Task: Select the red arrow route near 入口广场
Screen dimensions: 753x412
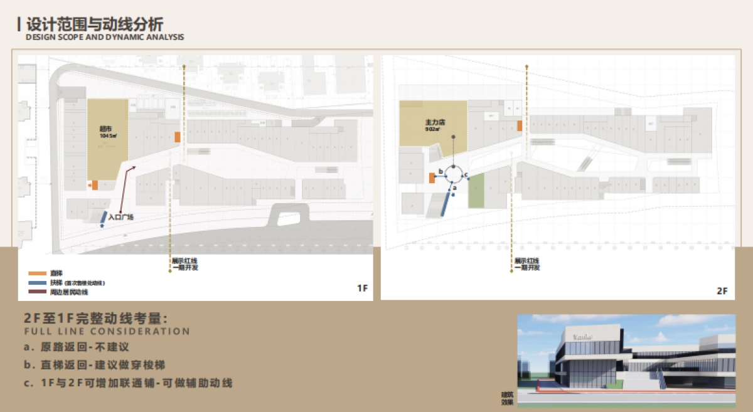Action: point(124,189)
